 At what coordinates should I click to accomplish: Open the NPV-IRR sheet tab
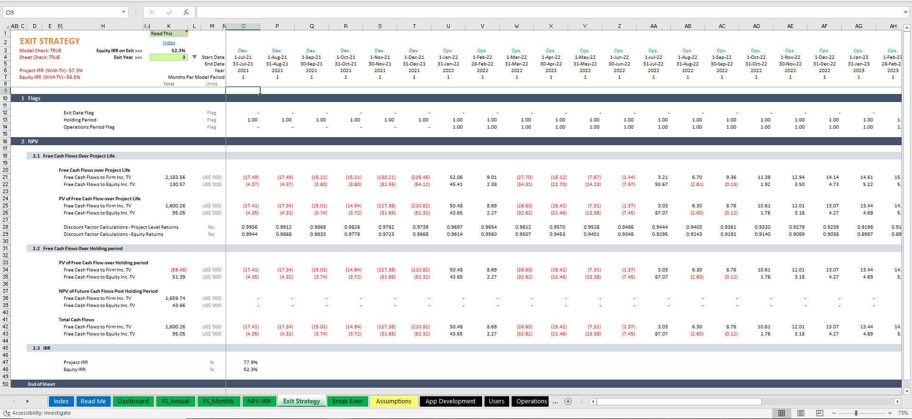click(x=259, y=401)
